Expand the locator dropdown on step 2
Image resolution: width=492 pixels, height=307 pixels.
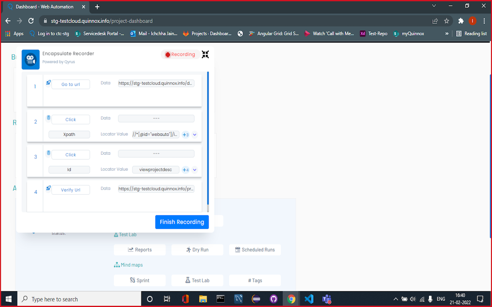[195, 135]
